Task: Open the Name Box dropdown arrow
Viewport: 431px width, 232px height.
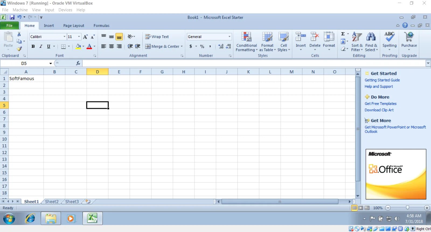Action: tap(50, 64)
